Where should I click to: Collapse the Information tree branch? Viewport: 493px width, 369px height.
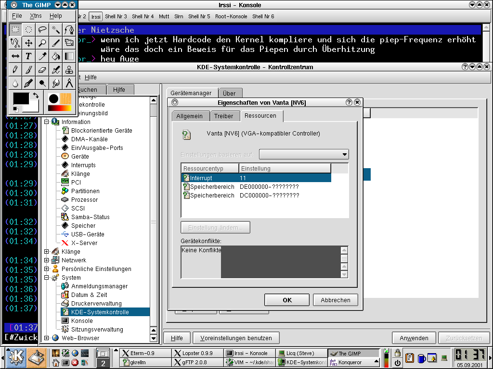[47, 122]
